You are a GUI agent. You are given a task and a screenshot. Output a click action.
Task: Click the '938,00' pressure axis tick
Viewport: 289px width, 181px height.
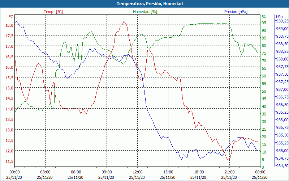point(282,59)
